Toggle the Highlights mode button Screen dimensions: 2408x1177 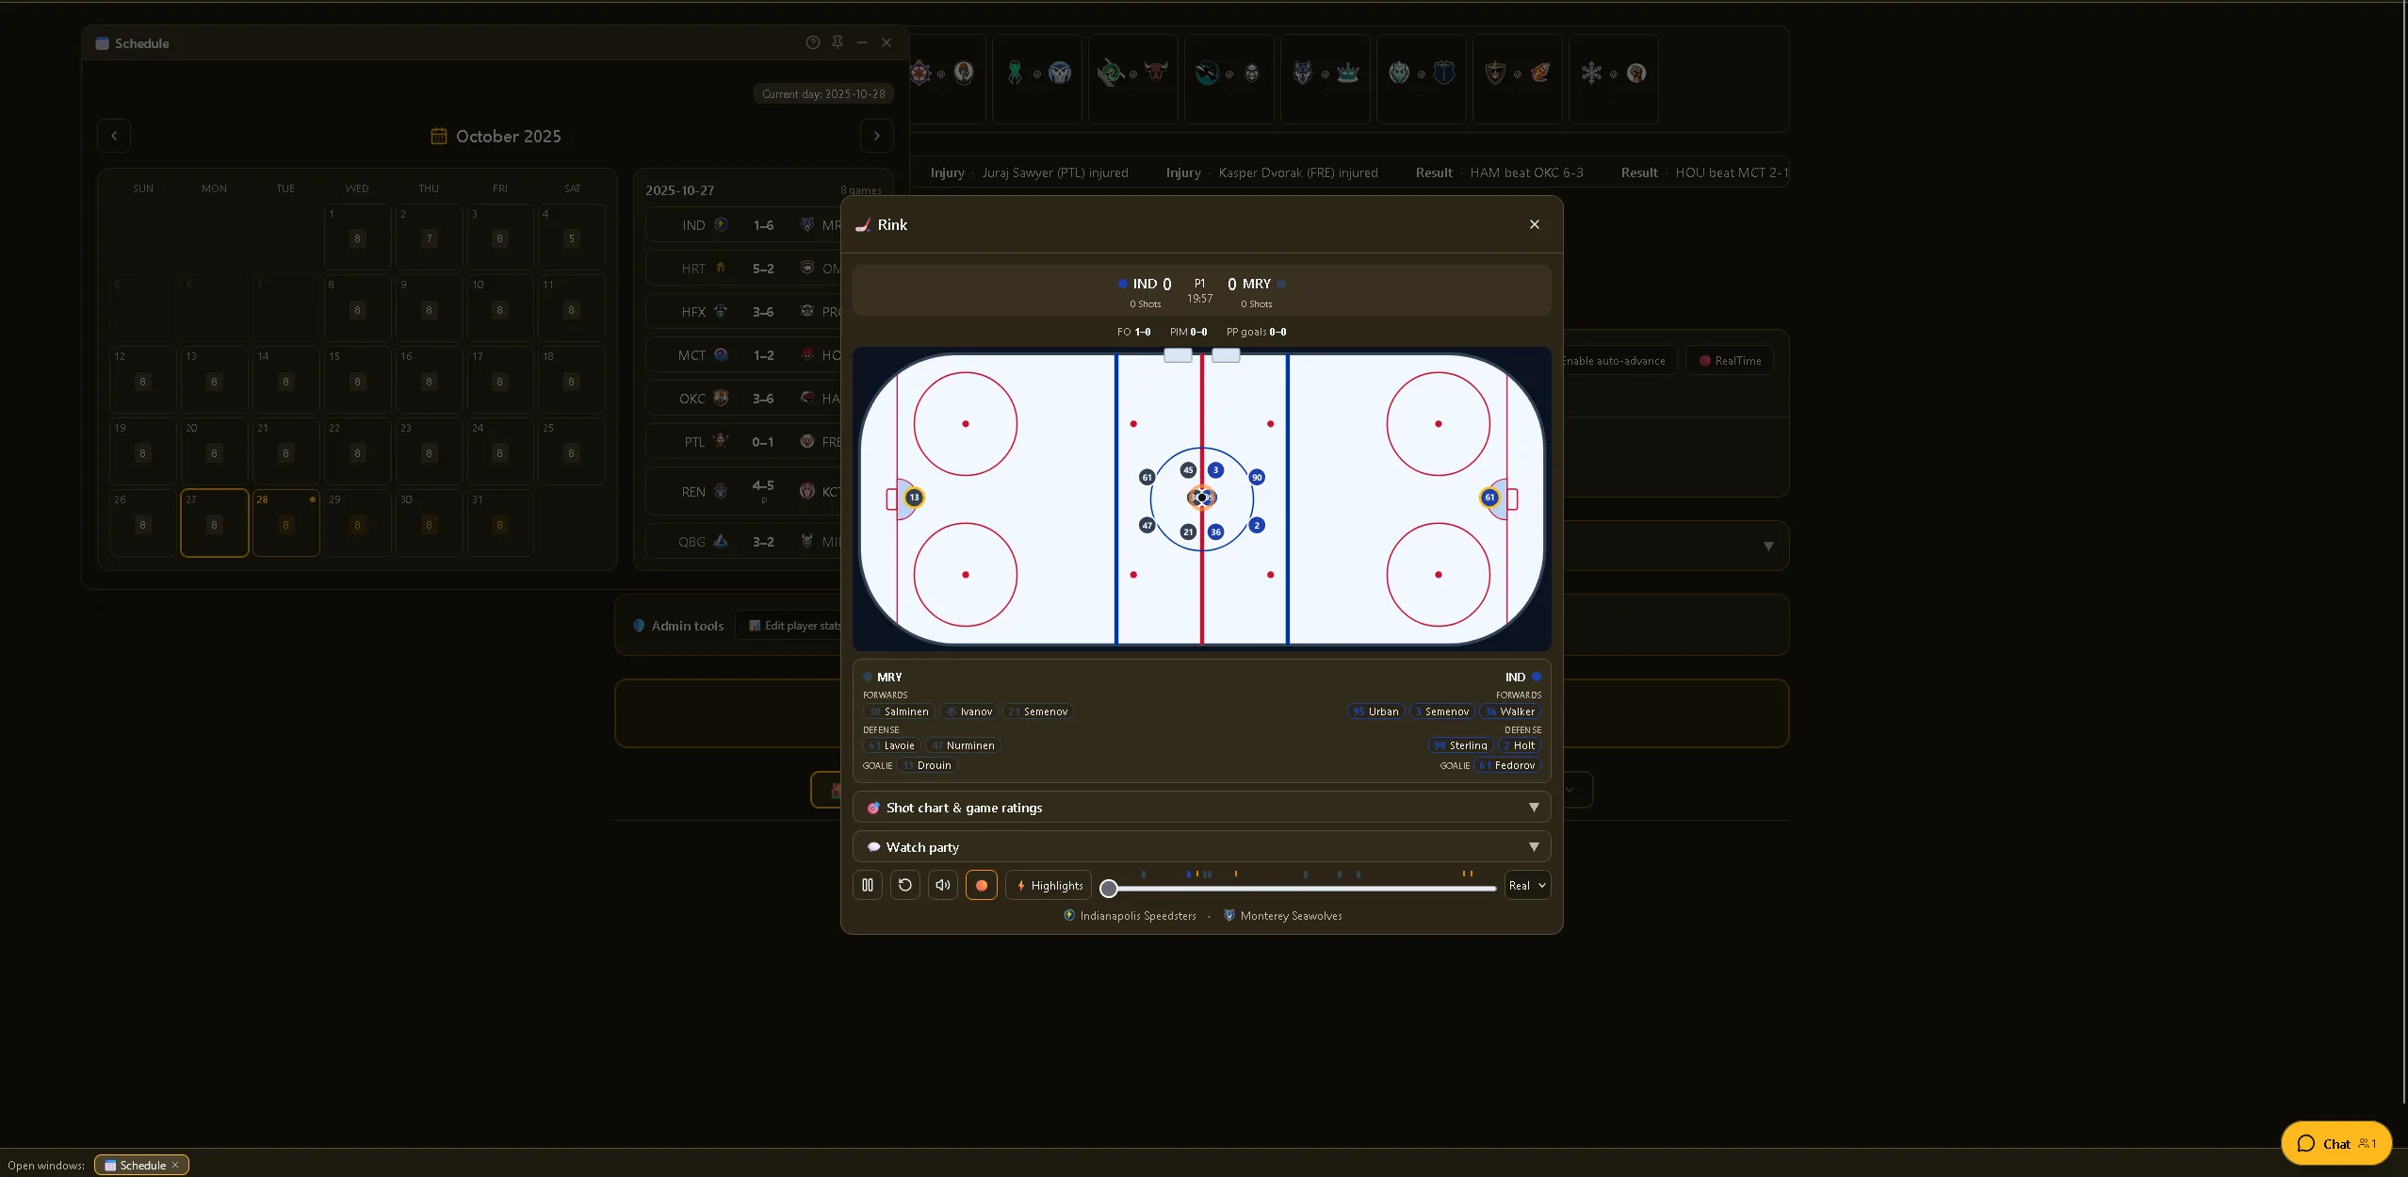[1049, 885]
